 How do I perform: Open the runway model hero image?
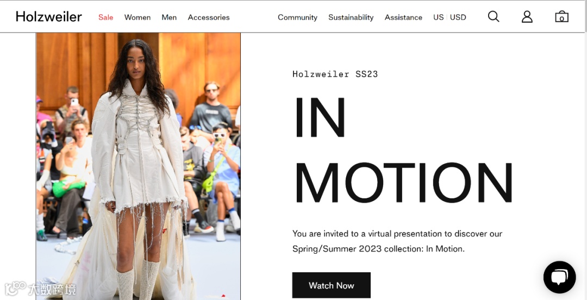coord(138,166)
